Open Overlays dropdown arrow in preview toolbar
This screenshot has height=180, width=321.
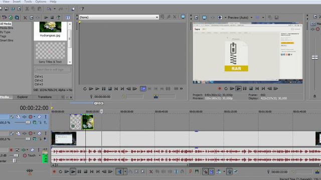[263, 17]
